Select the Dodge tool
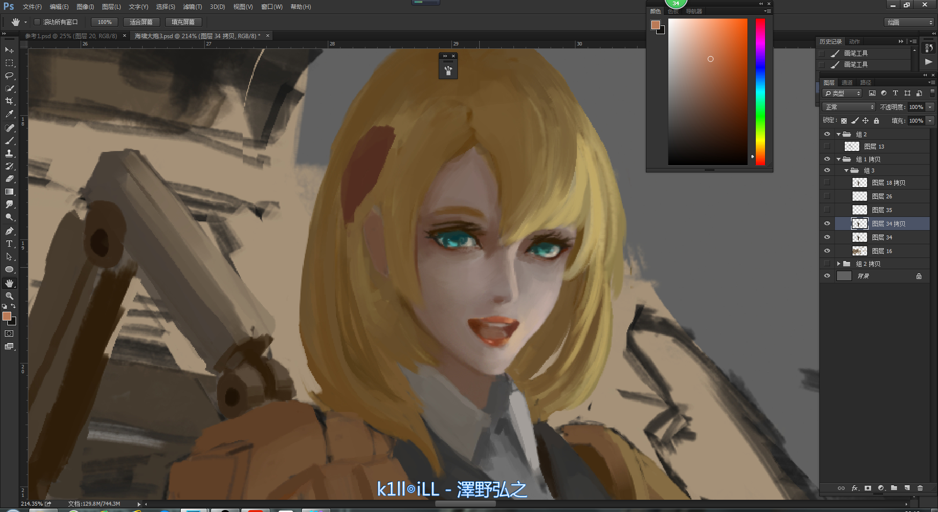938x512 pixels. pos(9,217)
